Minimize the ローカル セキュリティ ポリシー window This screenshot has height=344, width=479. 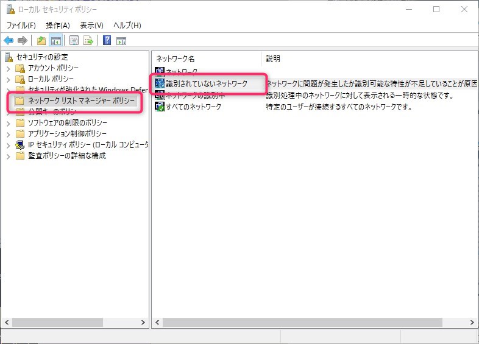(x=409, y=10)
